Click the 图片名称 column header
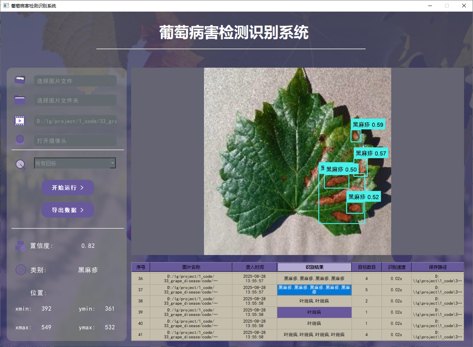This screenshot has height=347, width=473. point(191,267)
